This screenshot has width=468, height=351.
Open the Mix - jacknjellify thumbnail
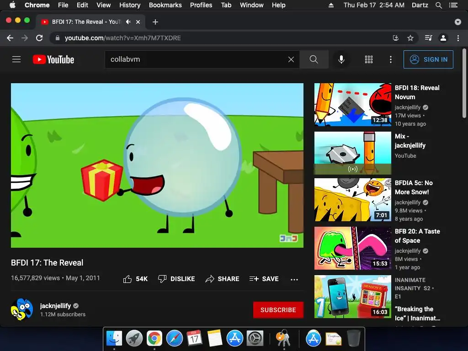coord(352,153)
